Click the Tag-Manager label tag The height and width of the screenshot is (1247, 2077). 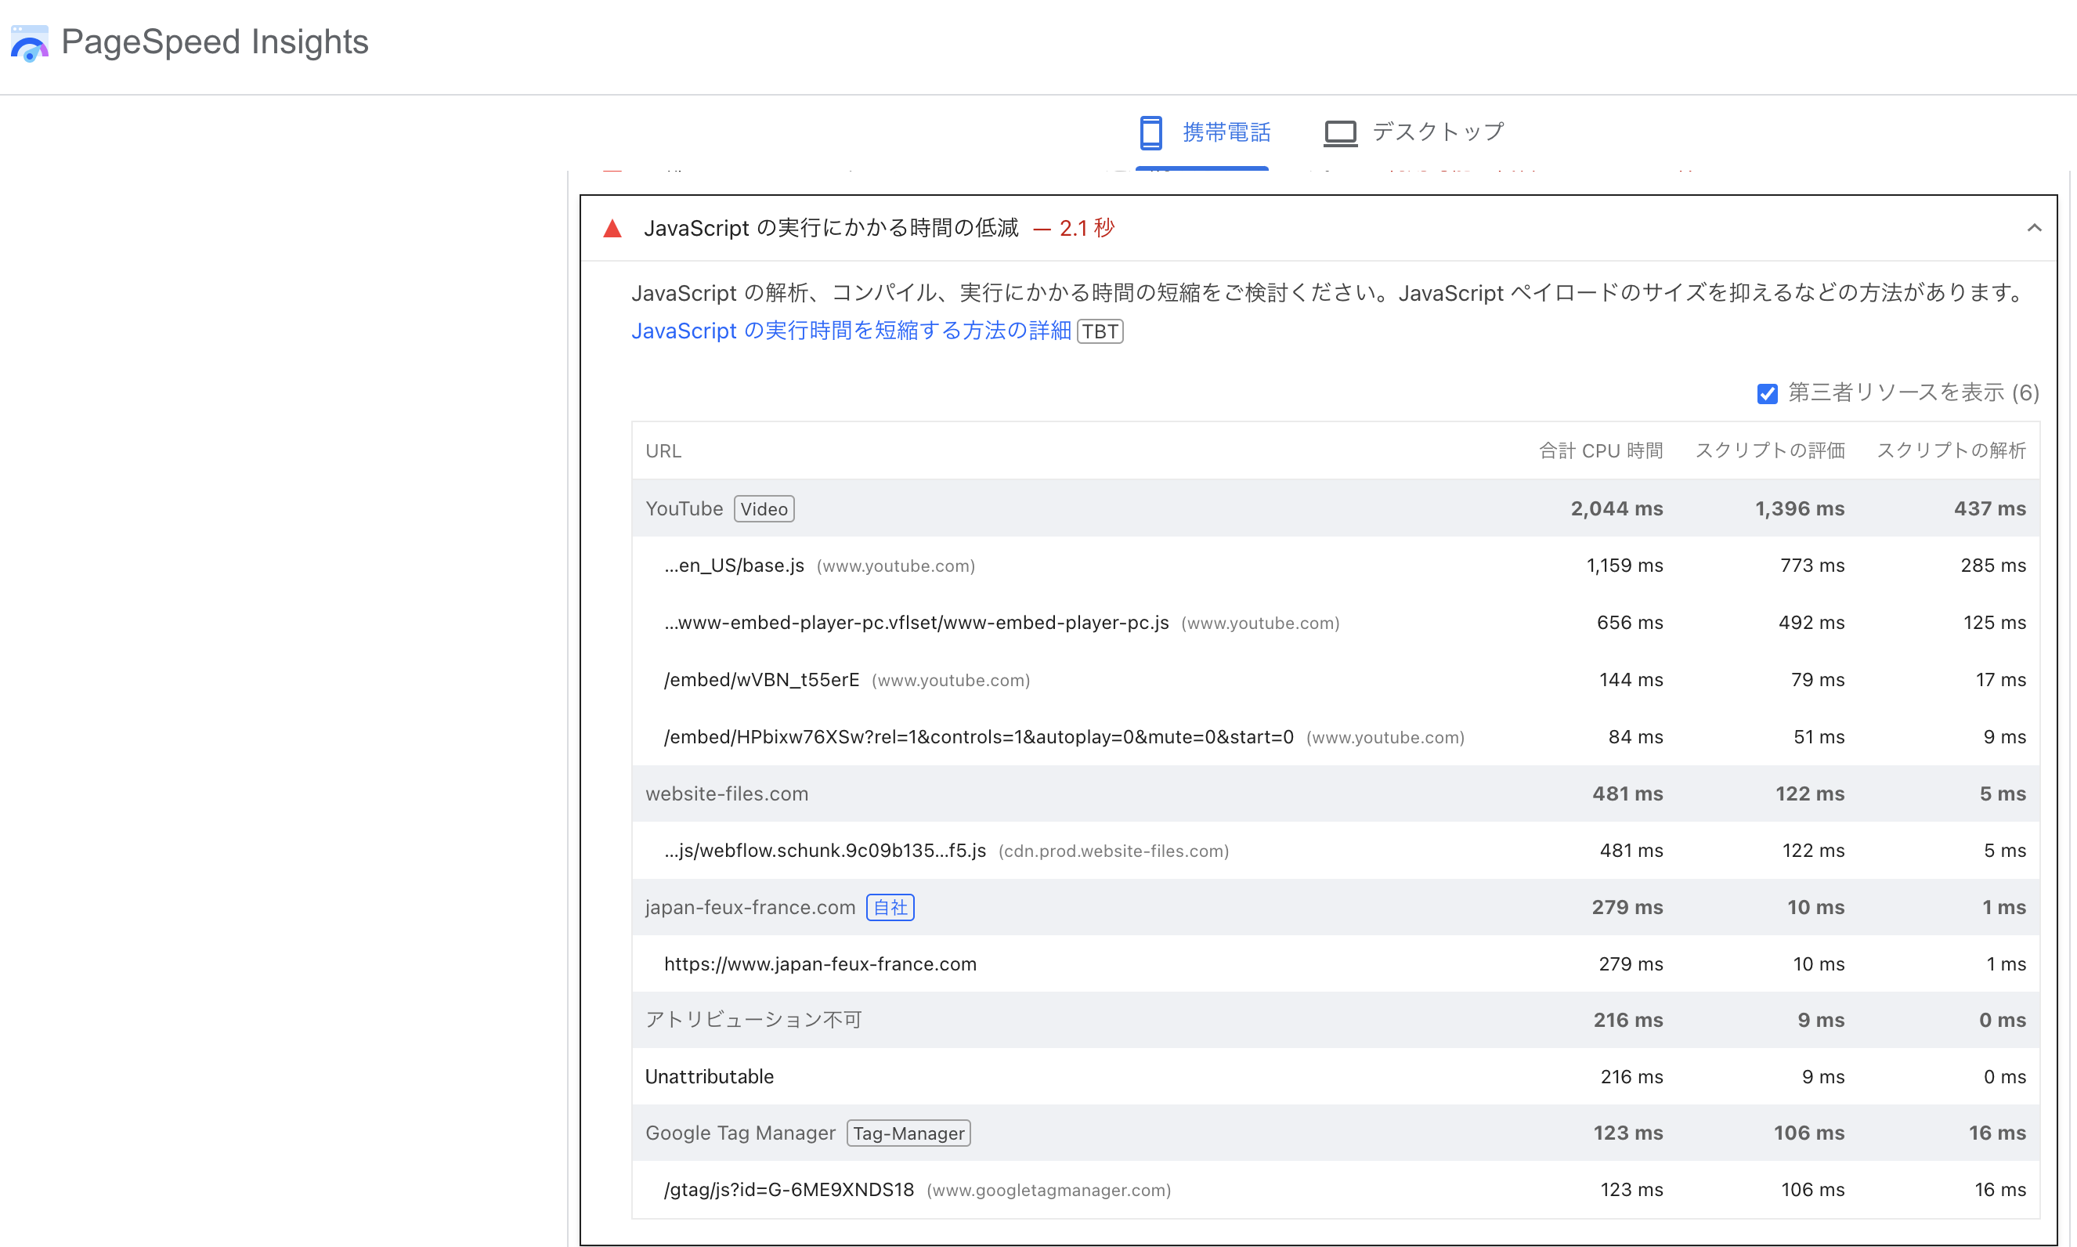point(908,1133)
